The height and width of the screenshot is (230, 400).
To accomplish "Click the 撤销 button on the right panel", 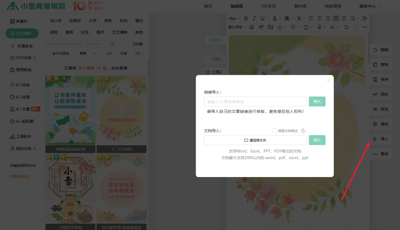I will click(381, 50).
